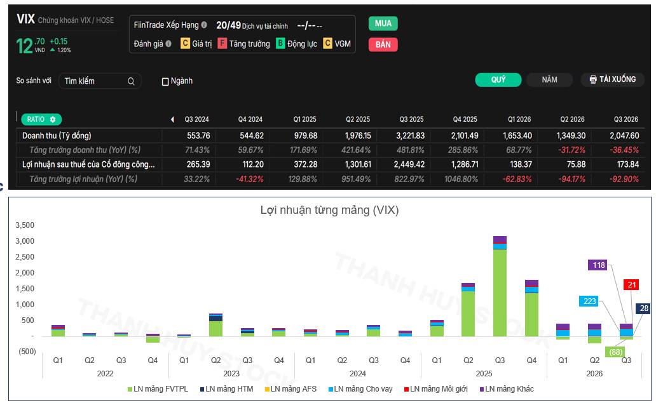Viewport: 656px width, 403px height.
Task: Click the blue LN mảng Cho vay legend swatch
Action: pos(331,389)
